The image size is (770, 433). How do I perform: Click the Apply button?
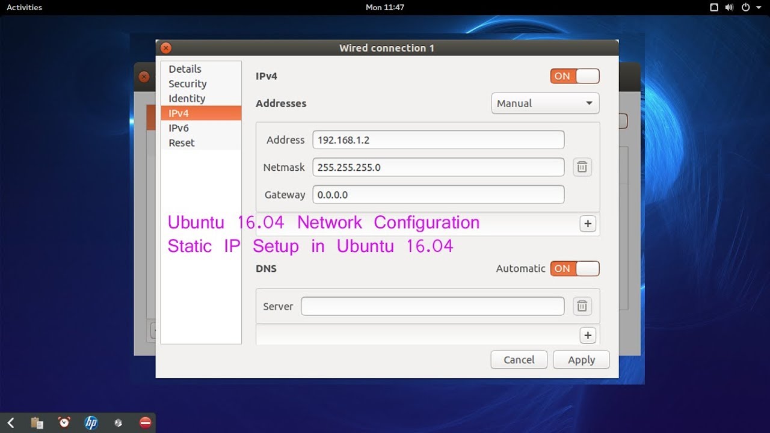point(582,360)
